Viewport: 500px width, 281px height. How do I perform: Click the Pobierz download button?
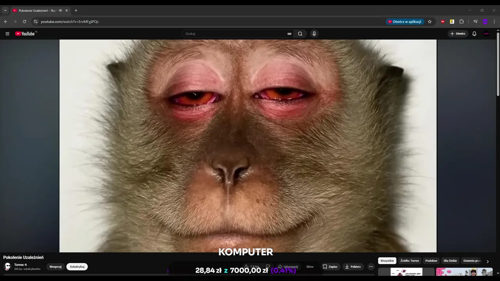(353, 267)
